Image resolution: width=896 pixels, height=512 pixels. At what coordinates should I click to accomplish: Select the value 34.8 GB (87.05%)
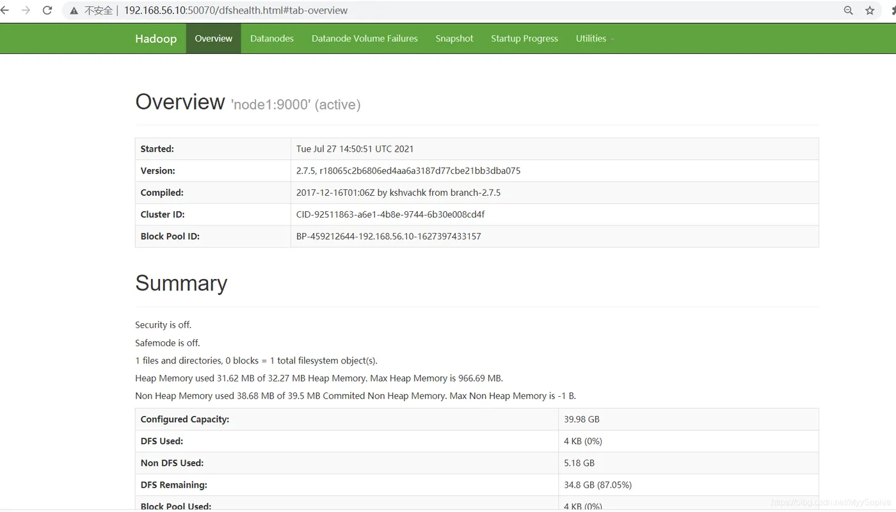click(598, 484)
